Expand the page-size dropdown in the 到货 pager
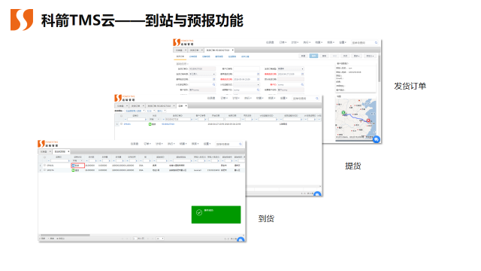 pos(160,239)
